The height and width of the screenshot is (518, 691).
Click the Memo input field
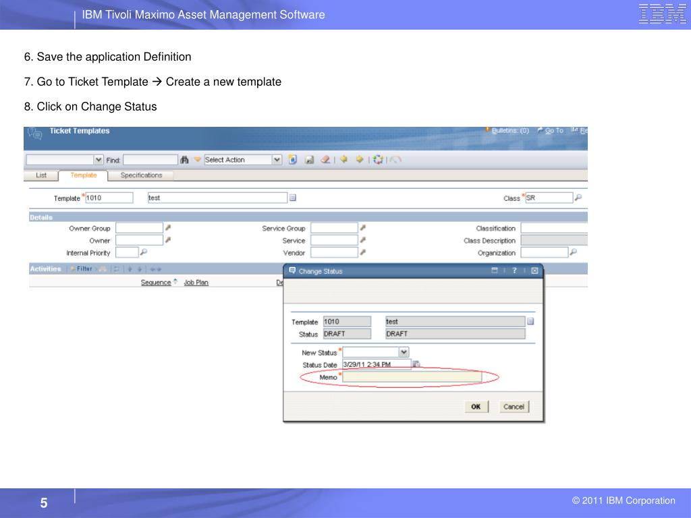point(412,376)
